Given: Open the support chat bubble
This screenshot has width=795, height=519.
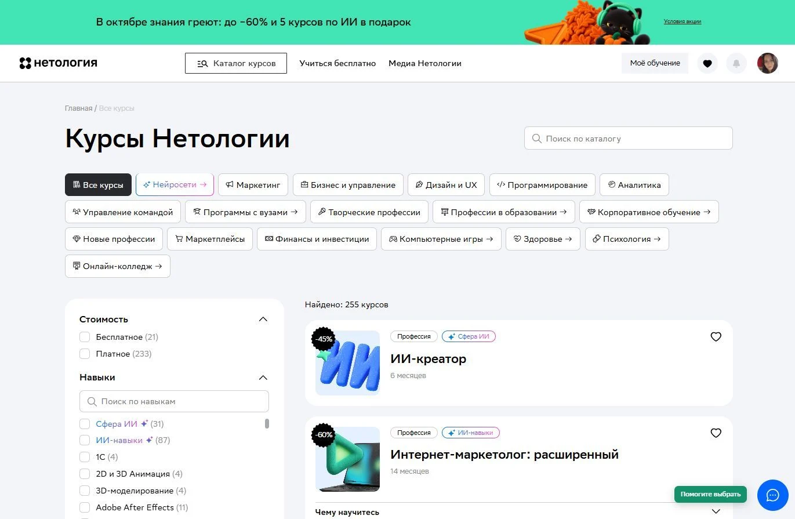Looking at the screenshot, I should [772, 495].
